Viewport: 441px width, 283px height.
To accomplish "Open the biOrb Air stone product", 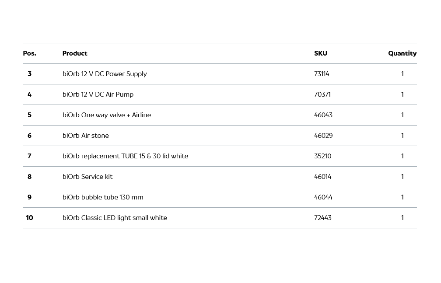I will [86, 136].
